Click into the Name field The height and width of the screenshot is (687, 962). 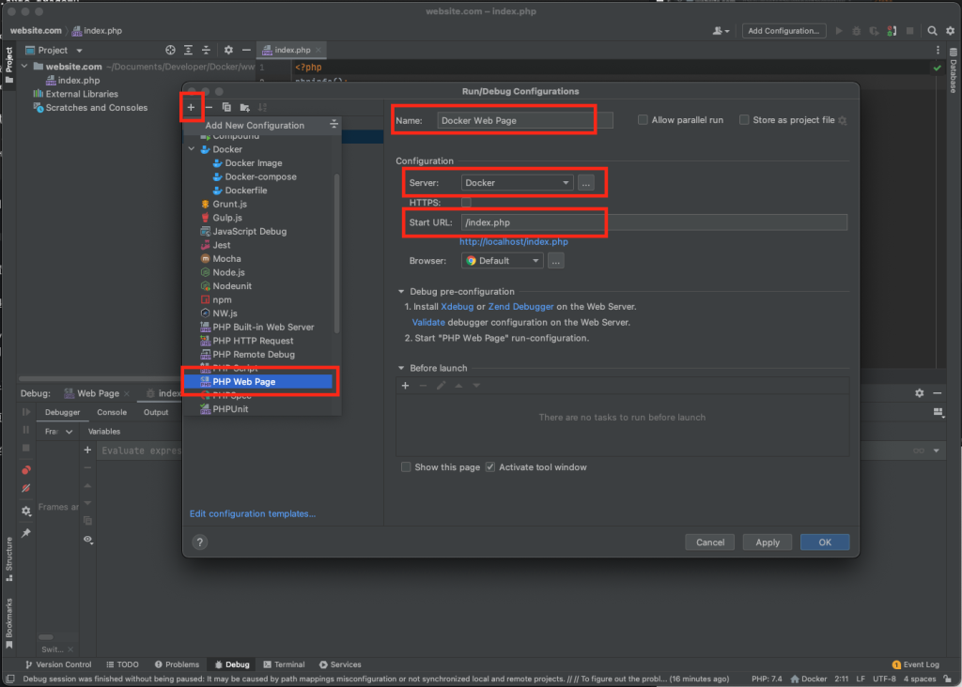click(524, 120)
